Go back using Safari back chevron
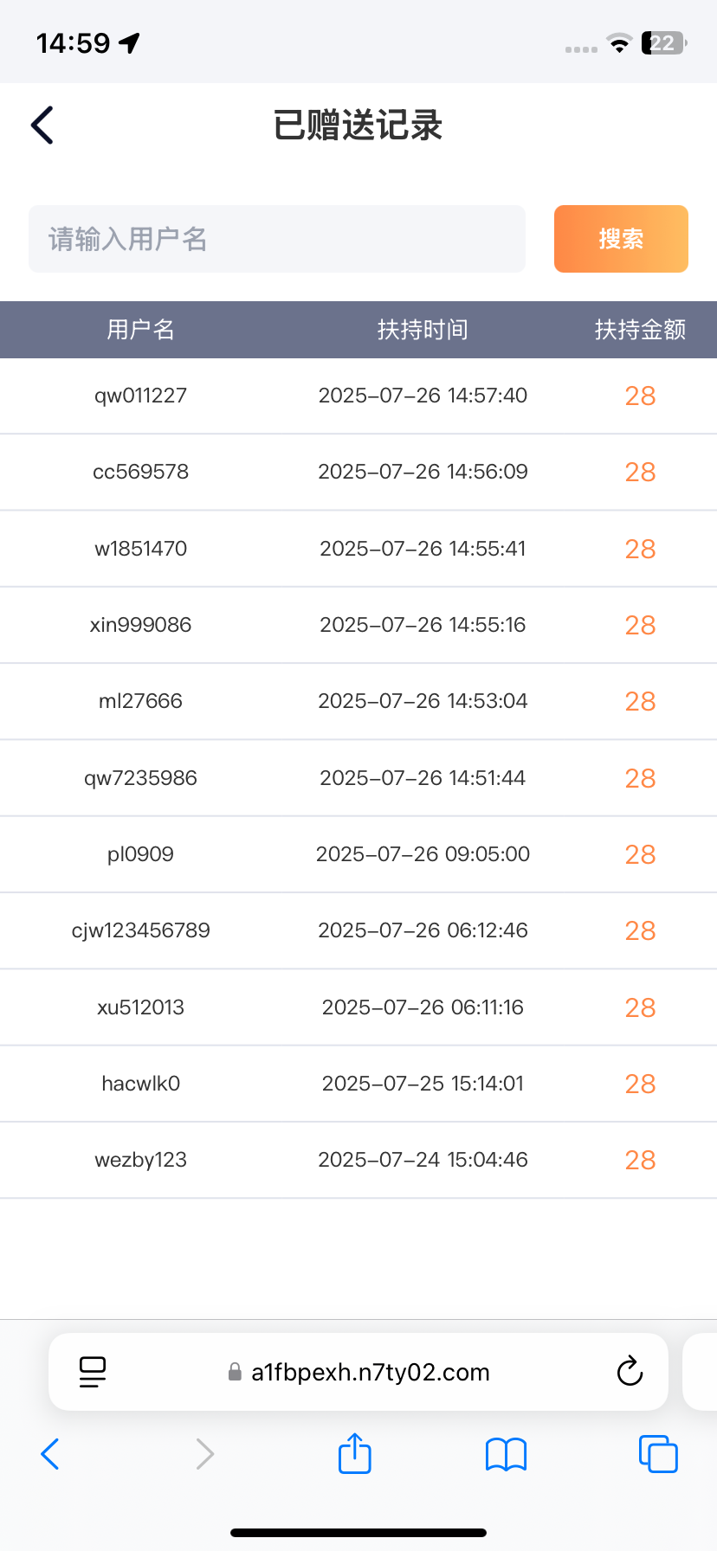Viewport: 717px width, 1551px height. (x=50, y=1454)
